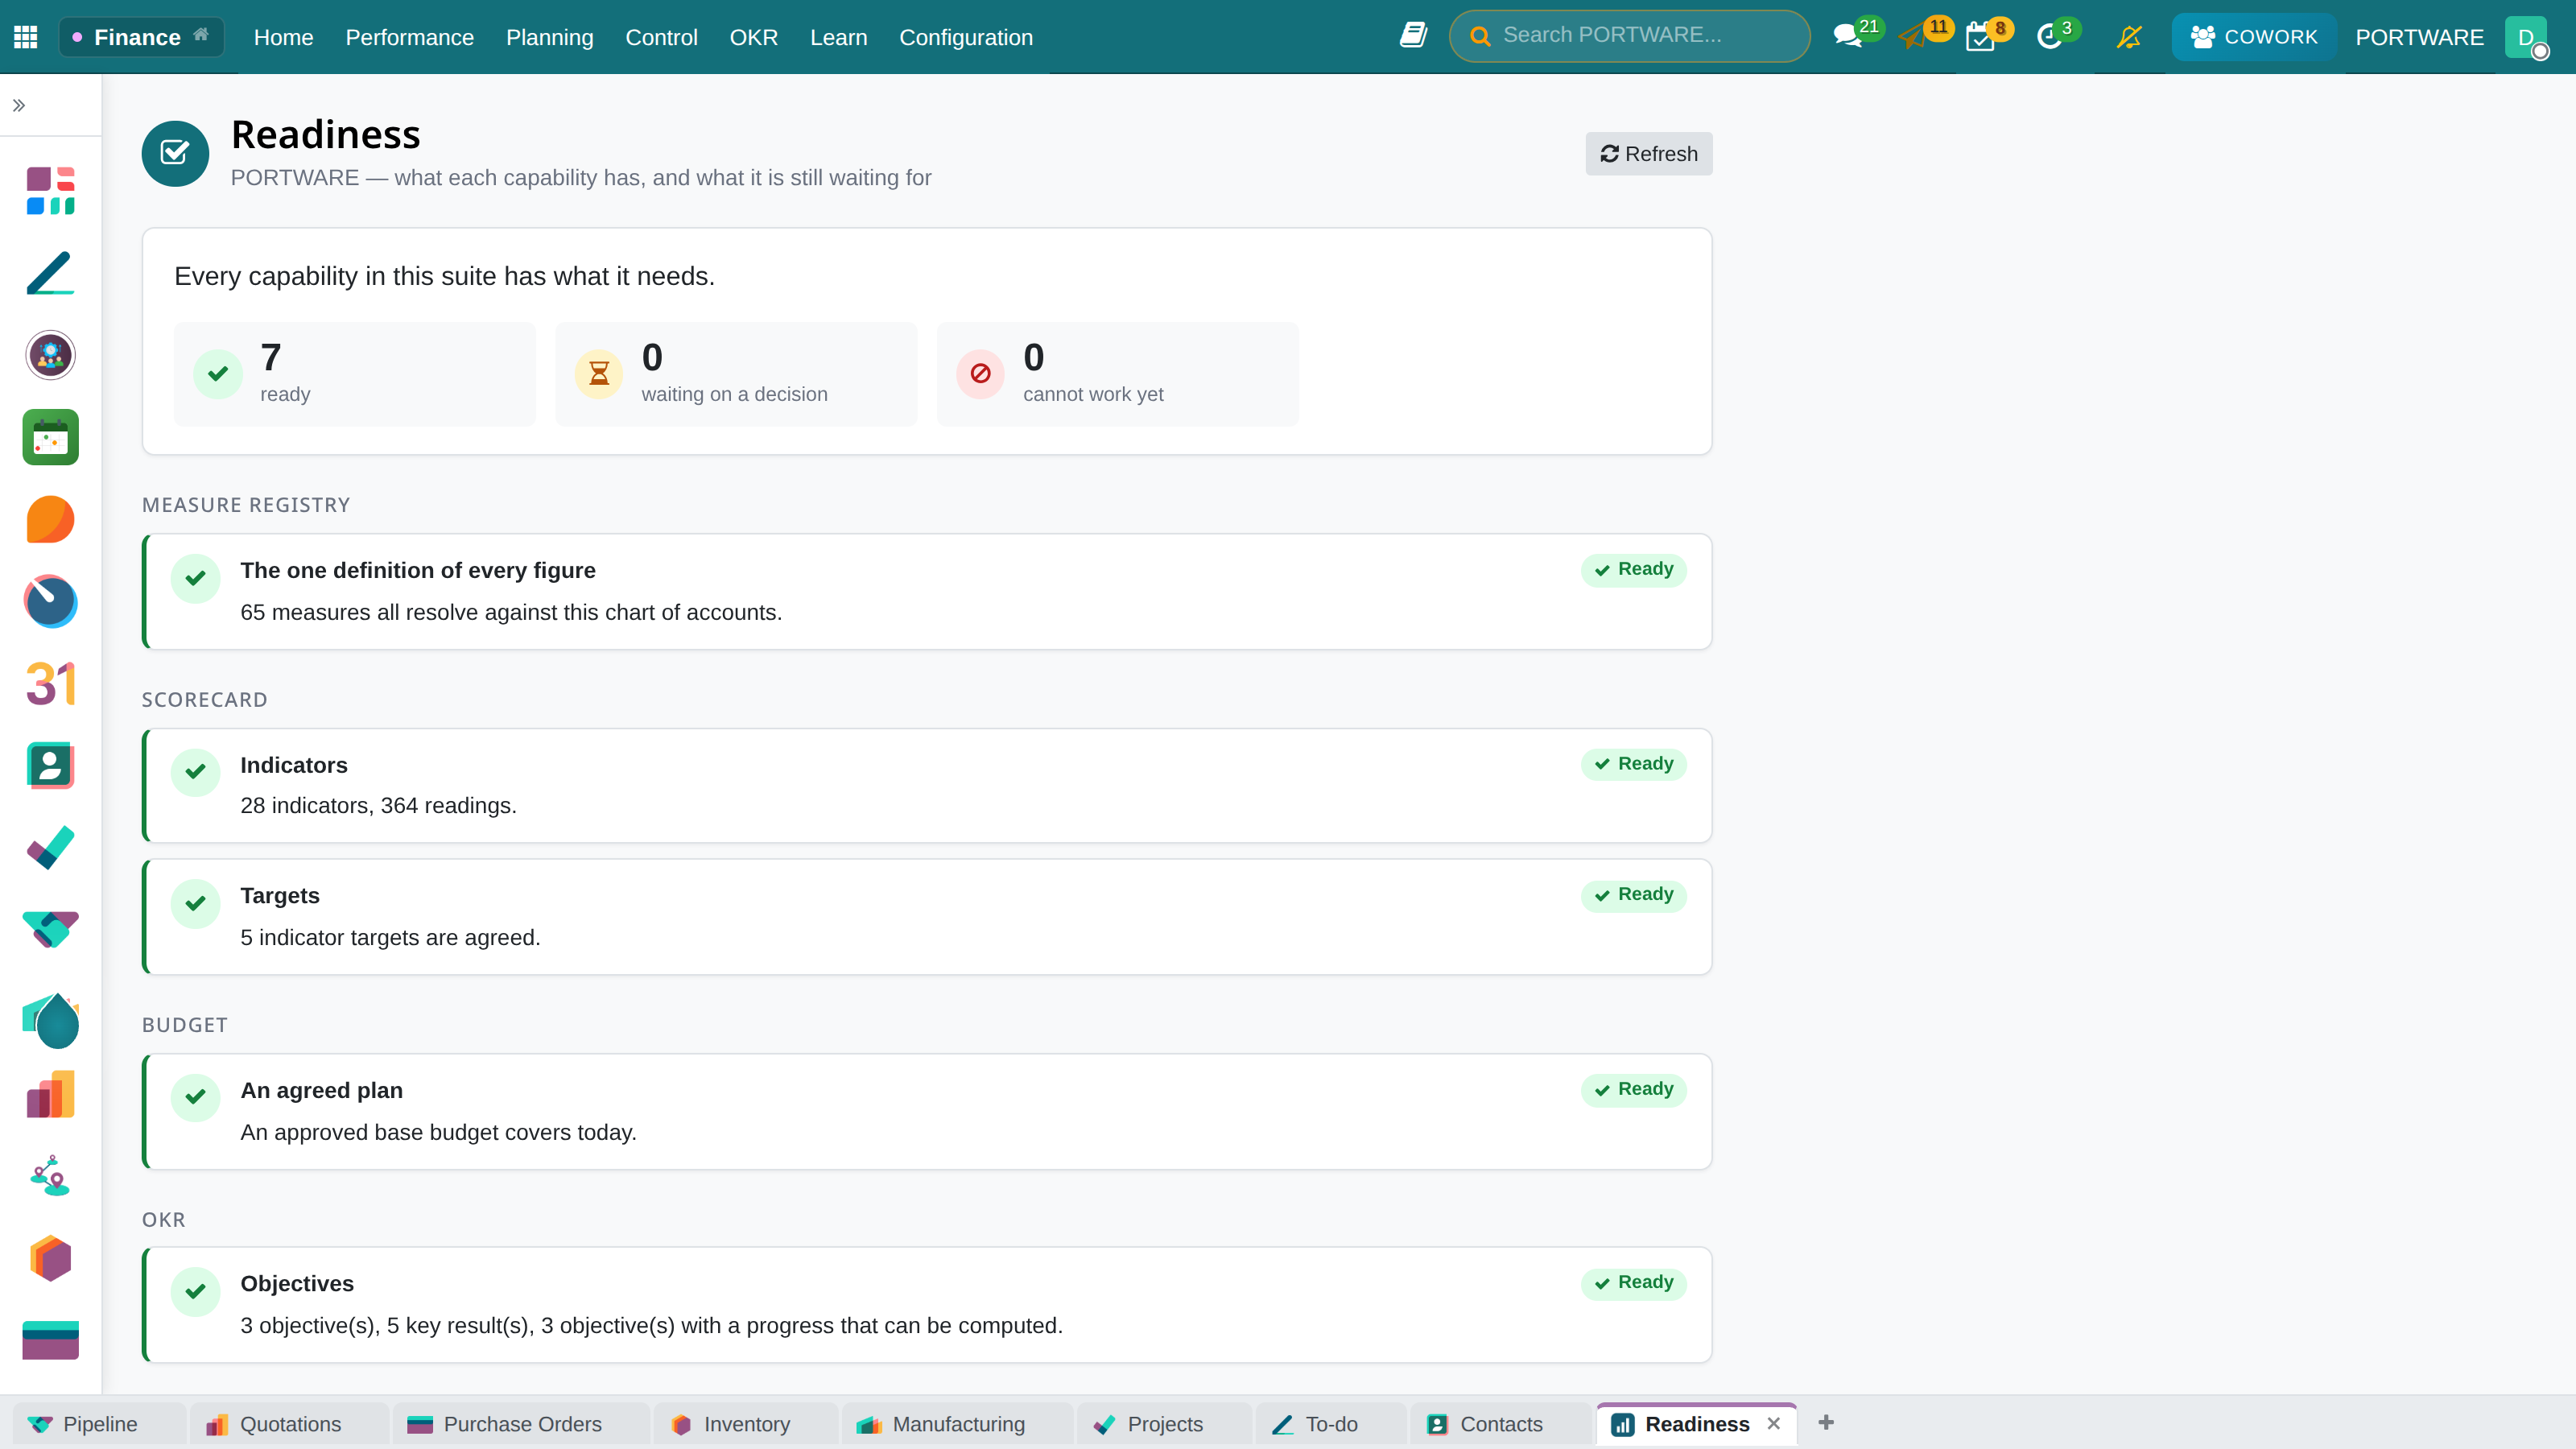Open the documentation book icon in the top bar

point(1413,36)
